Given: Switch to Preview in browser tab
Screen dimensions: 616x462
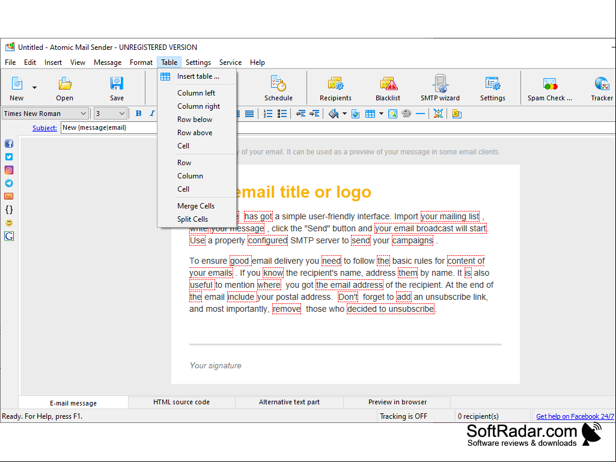Looking at the screenshot, I should point(397,403).
